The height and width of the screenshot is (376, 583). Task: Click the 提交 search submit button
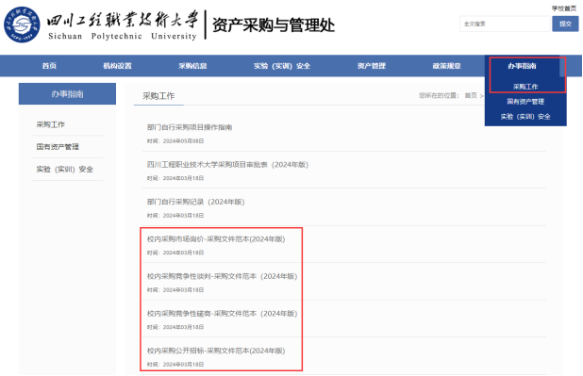point(565,24)
